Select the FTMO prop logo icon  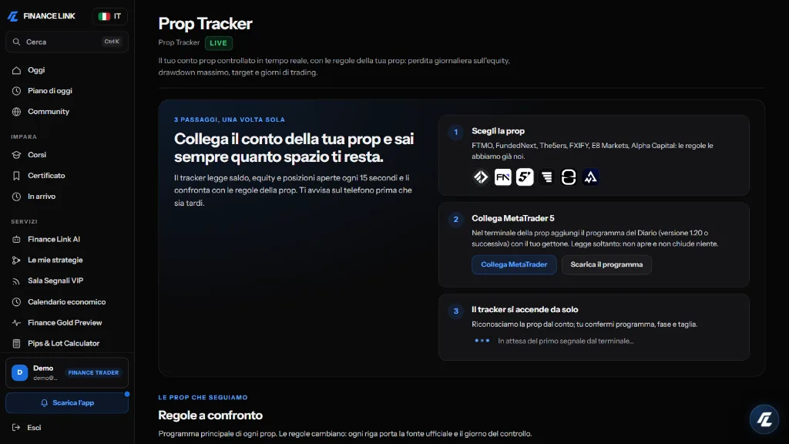(481, 177)
